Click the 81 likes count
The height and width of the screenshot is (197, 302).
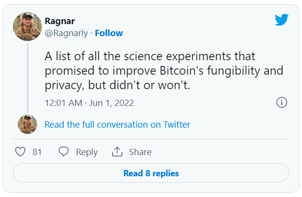point(37,152)
